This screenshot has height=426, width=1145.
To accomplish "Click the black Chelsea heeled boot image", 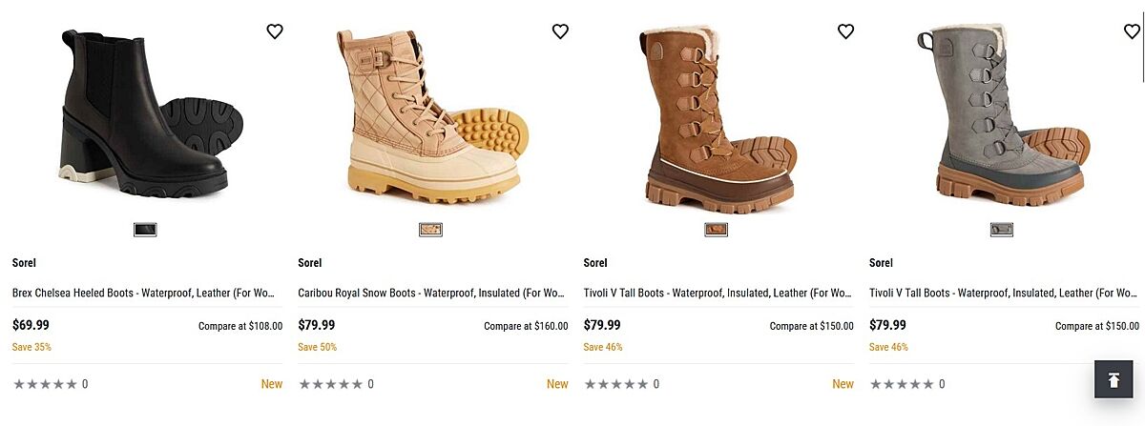I will [143, 114].
